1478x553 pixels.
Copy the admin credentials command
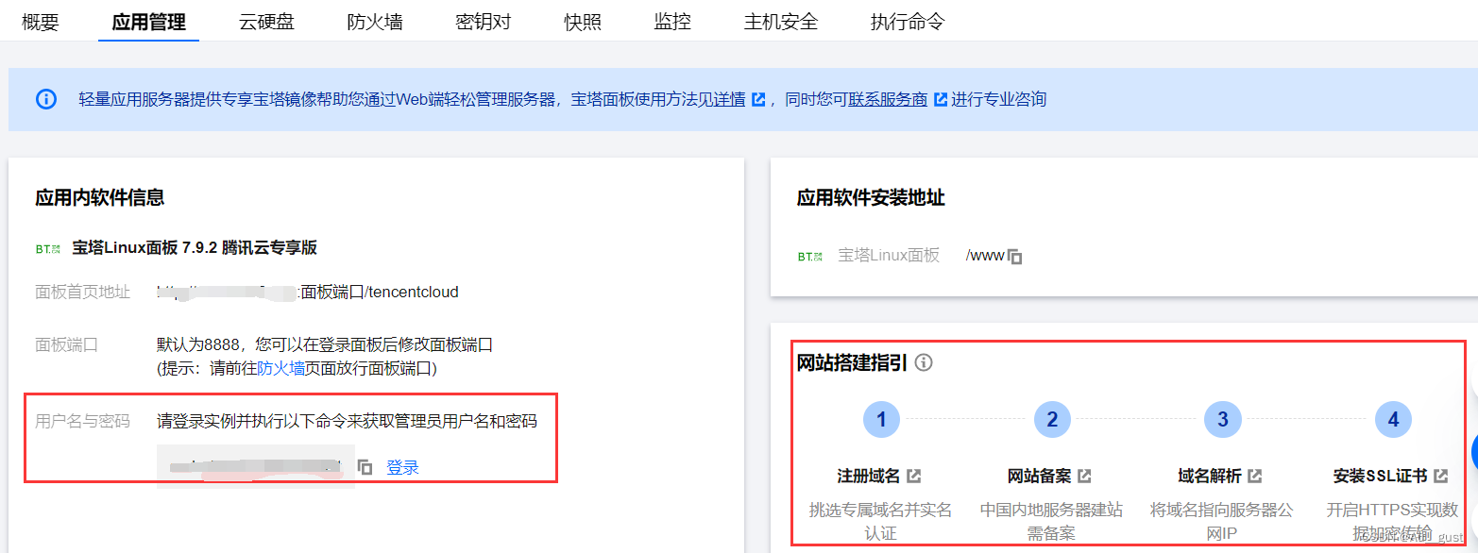pos(365,467)
